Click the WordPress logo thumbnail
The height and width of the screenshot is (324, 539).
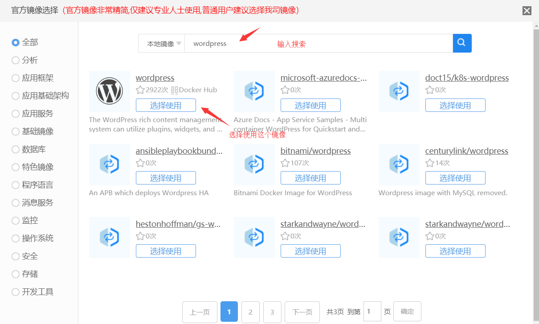tap(109, 91)
